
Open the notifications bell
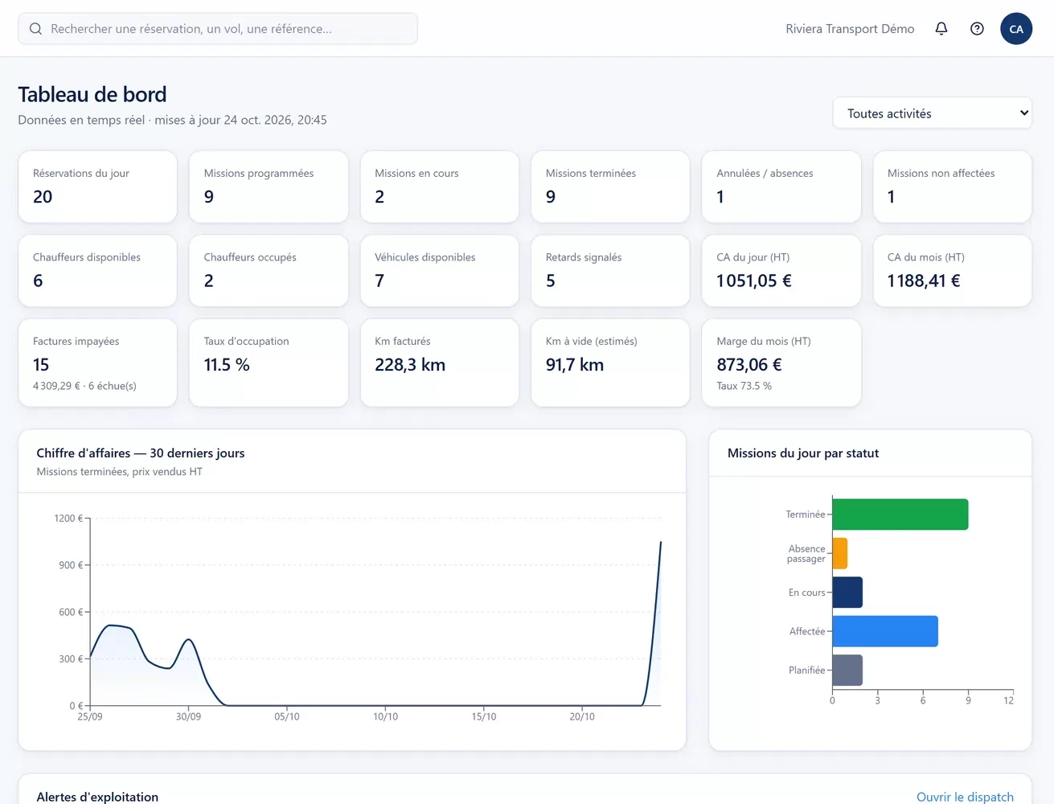941,29
